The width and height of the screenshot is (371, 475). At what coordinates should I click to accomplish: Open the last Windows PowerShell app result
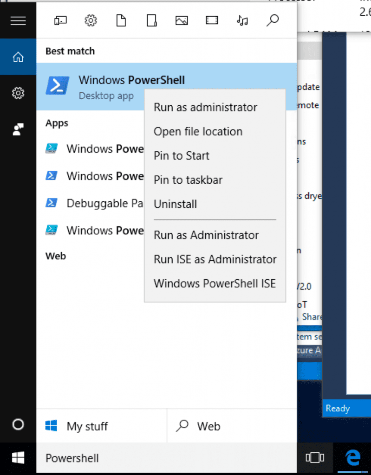pyautogui.click(x=91, y=231)
